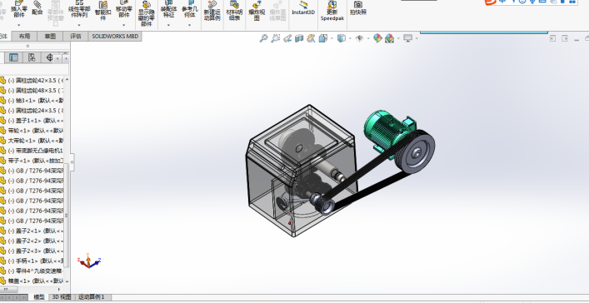The width and height of the screenshot is (589, 303).
Task: Click the 参考几何体 reference geometry tool
Action: (190, 9)
